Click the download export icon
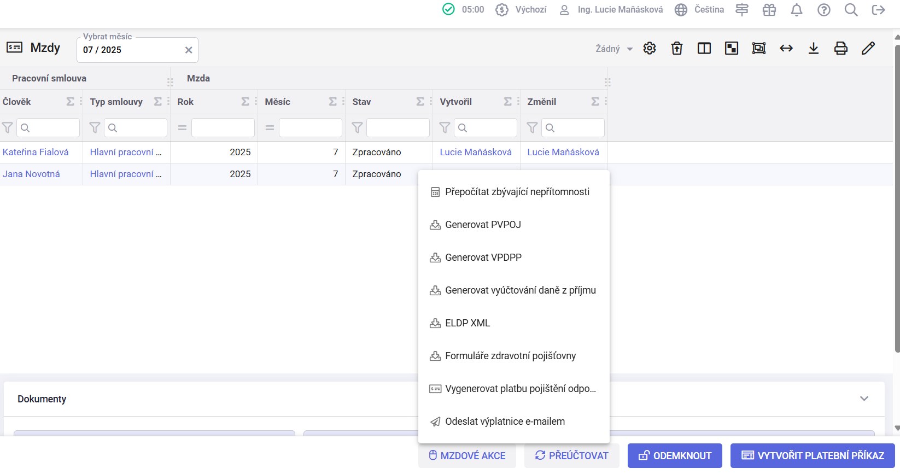 pyautogui.click(x=814, y=48)
